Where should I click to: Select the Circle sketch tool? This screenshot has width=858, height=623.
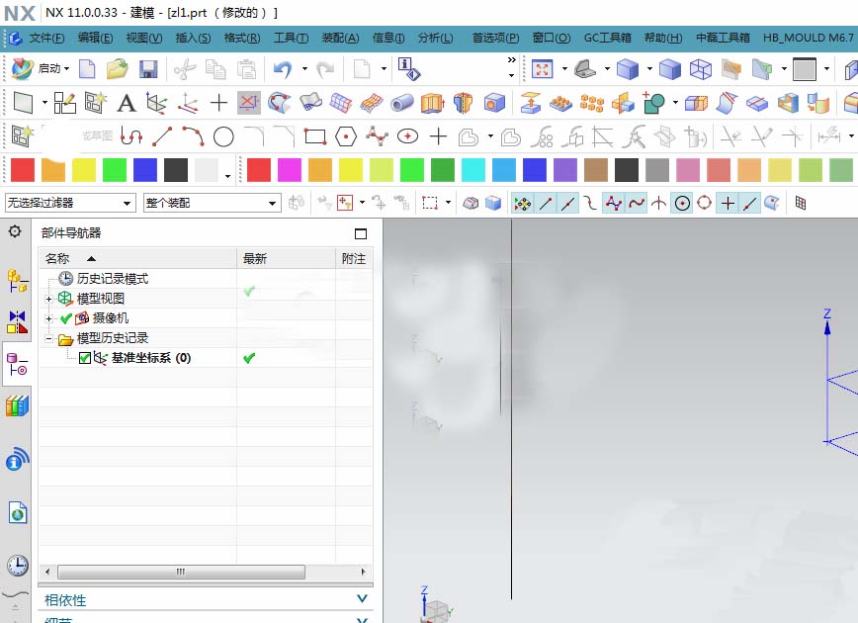click(x=223, y=137)
